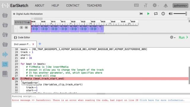Select the first RD_TRAP audio clip
The height and width of the screenshot is (107, 190).
[x=36, y=29]
